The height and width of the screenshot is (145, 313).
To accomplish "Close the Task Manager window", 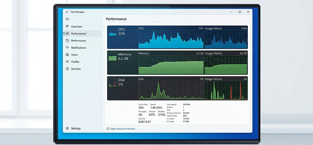I will point(248,12).
